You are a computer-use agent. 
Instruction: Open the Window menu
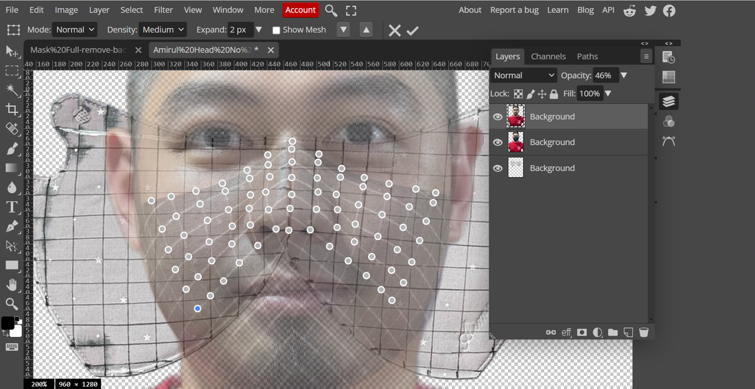coord(228,10)
